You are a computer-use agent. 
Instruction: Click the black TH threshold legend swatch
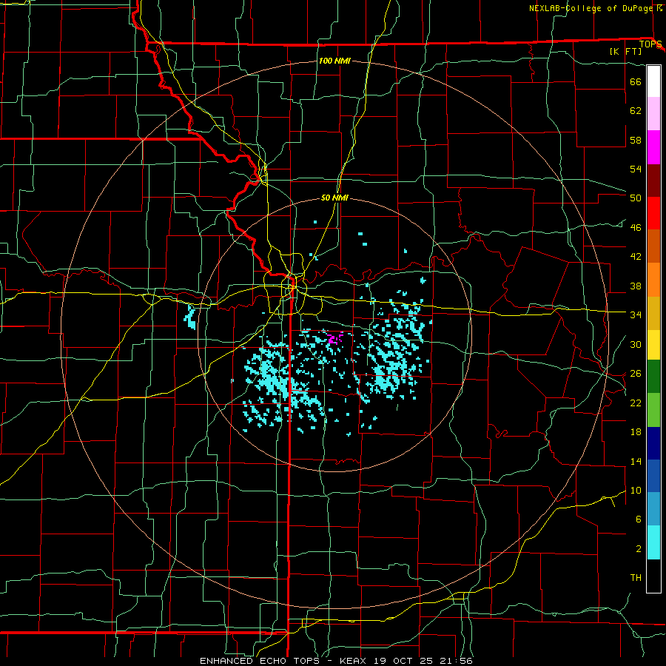[653, 576]
